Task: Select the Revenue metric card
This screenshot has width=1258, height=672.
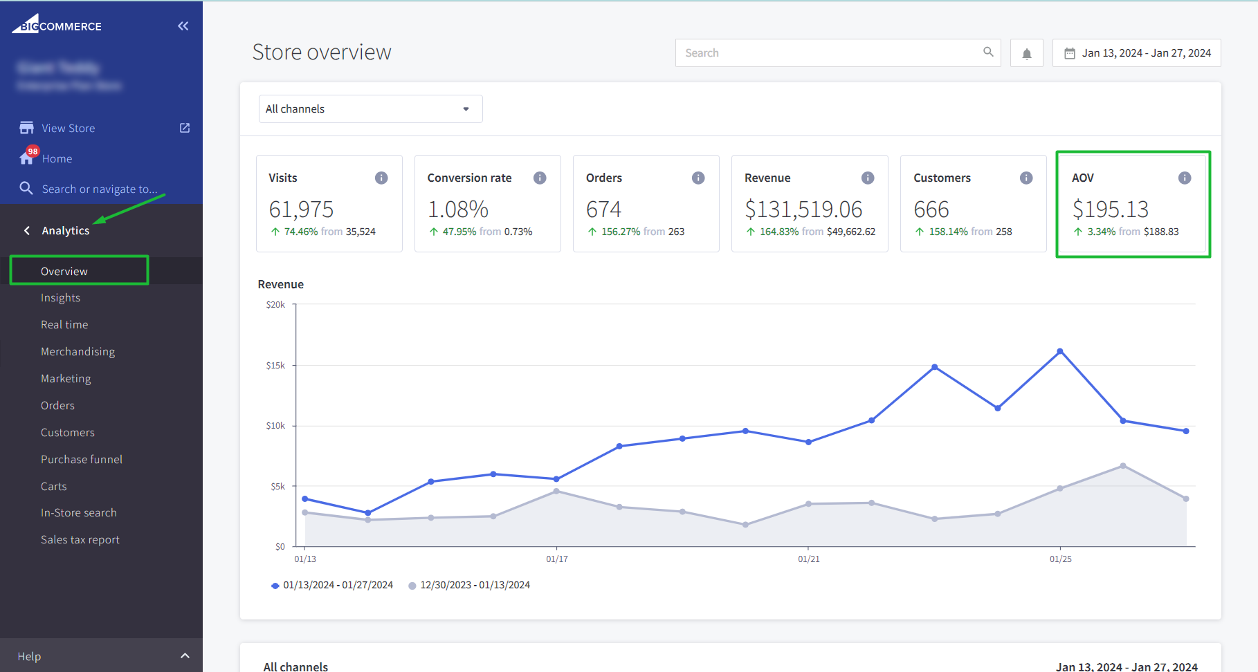Action: [810, 203]
